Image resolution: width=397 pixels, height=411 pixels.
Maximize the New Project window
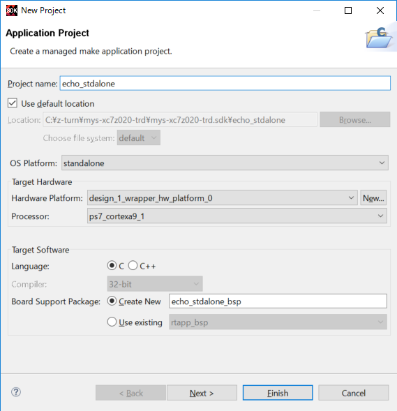(x=348, y=10)
